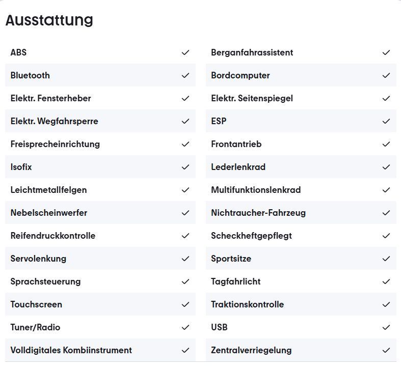Image resolution: width=401 pixels, height=369 pixels.
Task: Select the checkmark for Isofix
Action: tap(185, 167)
